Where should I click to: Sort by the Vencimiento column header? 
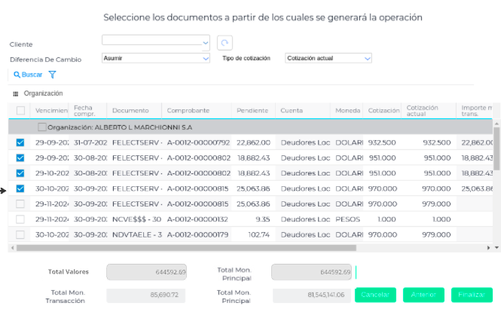pos(51,111)
